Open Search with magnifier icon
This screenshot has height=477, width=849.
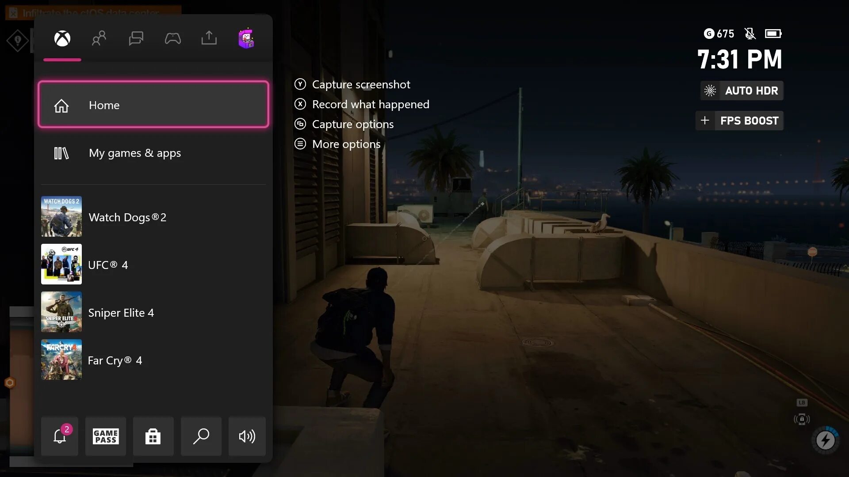click(x=201, y=436)
